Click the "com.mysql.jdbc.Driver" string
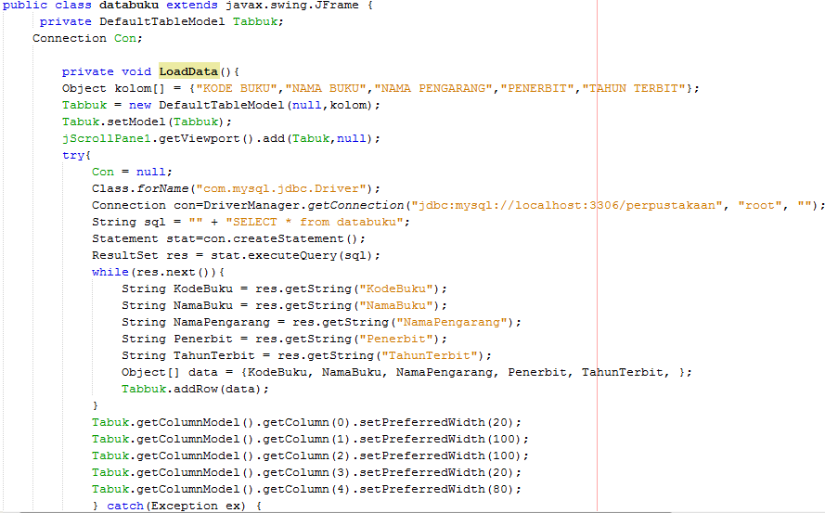This screenshot has width=825, height=513. pos(281,189)
